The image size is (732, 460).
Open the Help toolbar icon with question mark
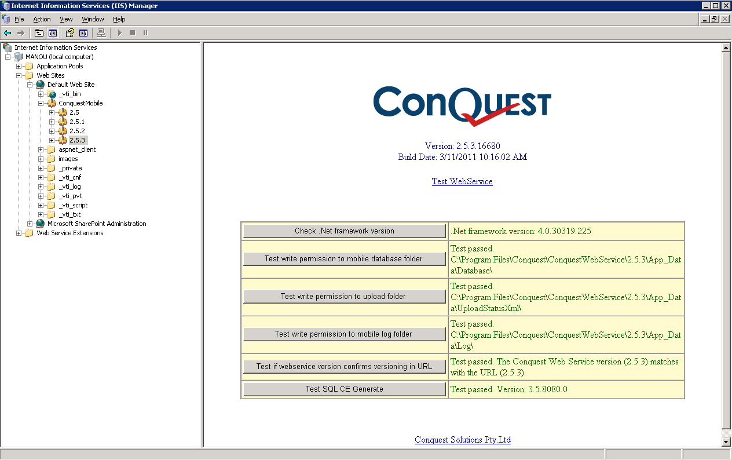(x=70, y=33)
